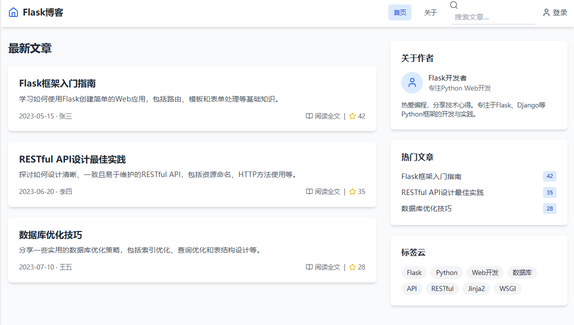This screenshot has width=574, height=325.
Task: Select Flask框架入门指南 in 热门文章 list
Action: [x=431, y=176]
